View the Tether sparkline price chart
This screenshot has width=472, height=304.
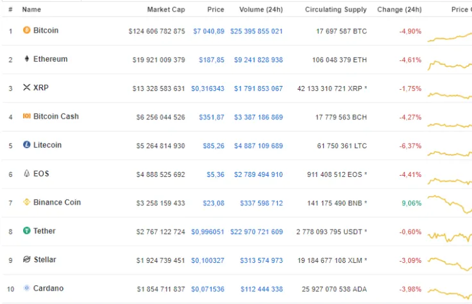point(450,237)
